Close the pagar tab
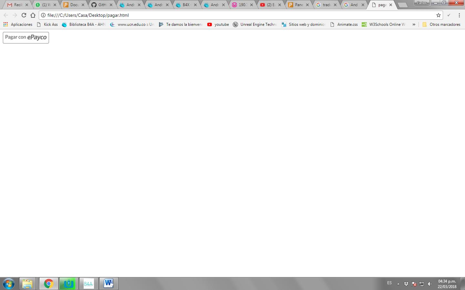The width and height of the screenshot is (465, 290). [391, 5]
